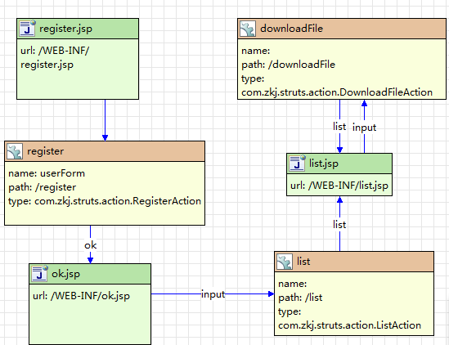Click the 'input' label between ok.jsp and list

pos(213,294)
